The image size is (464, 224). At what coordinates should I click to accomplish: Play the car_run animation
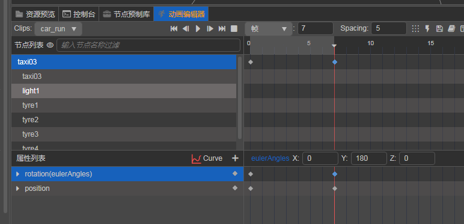pyautogui.click(x=198, y=29)
